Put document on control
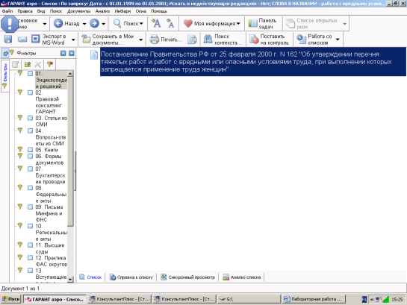 (269, 39)
